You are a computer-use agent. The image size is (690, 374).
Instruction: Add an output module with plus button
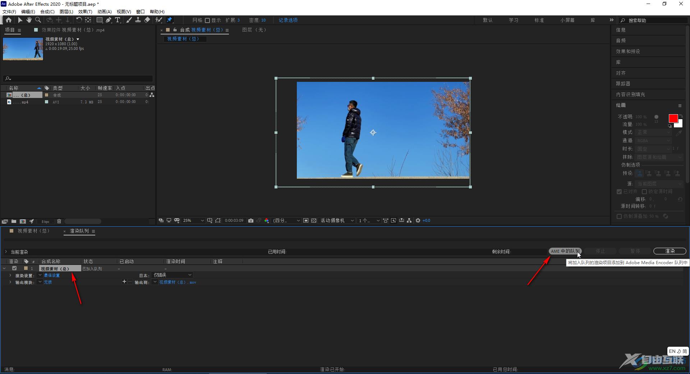click(x=124, y=282)
